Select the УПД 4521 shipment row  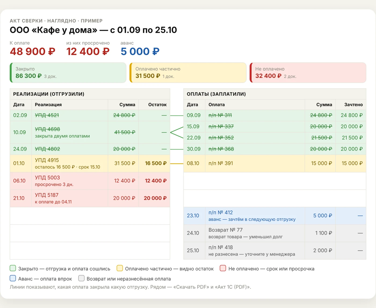[x=90, y=115]
